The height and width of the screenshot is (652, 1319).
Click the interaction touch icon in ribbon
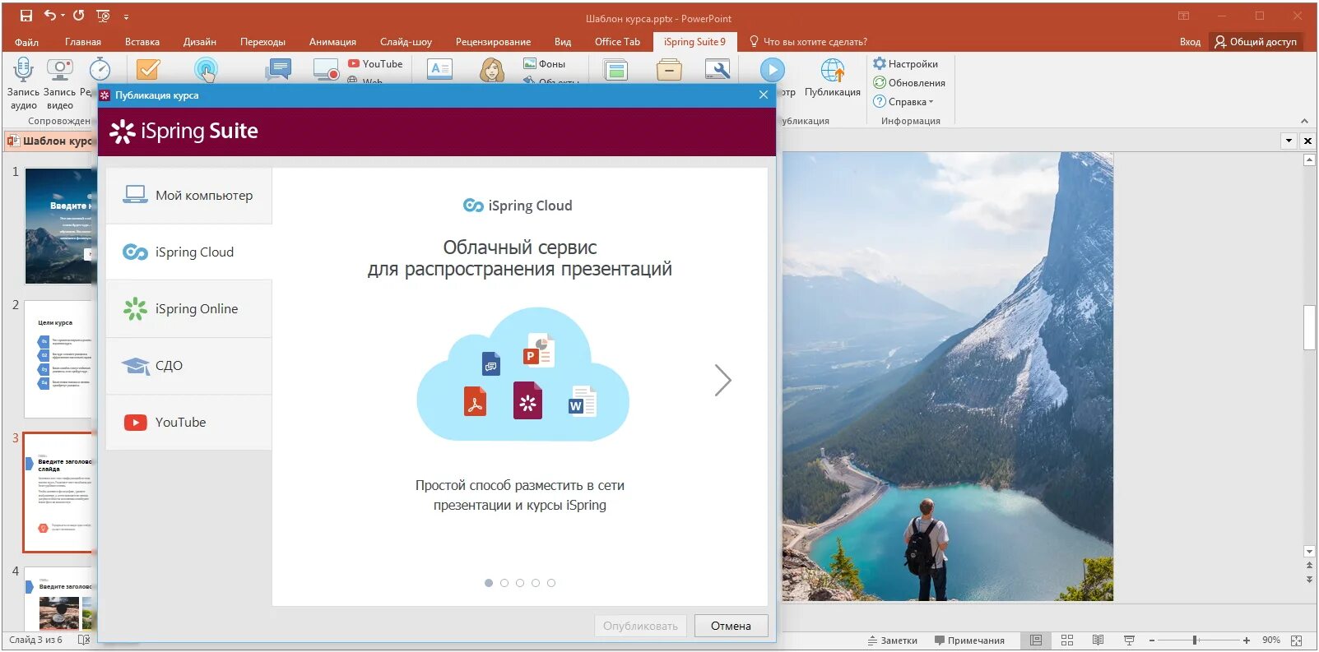(x=206, y=70)
